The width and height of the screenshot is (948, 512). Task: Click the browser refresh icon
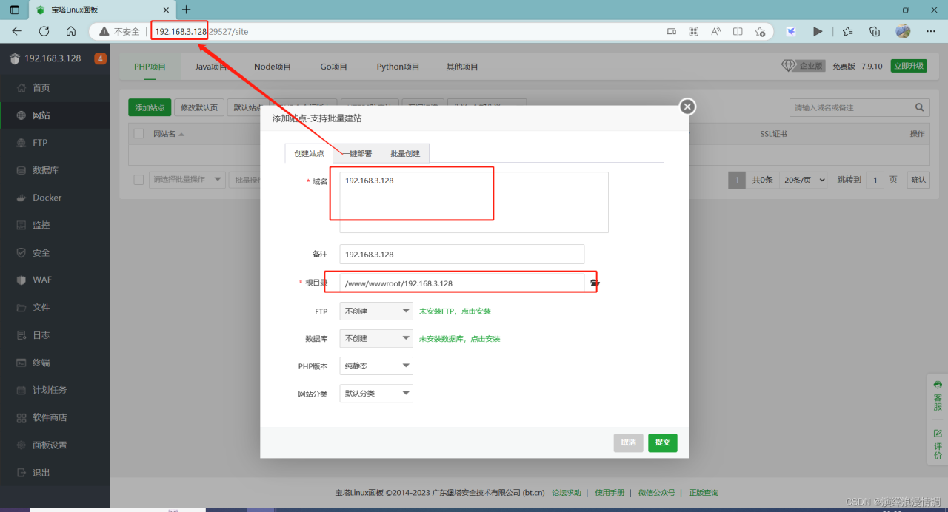tap(44, 31)
